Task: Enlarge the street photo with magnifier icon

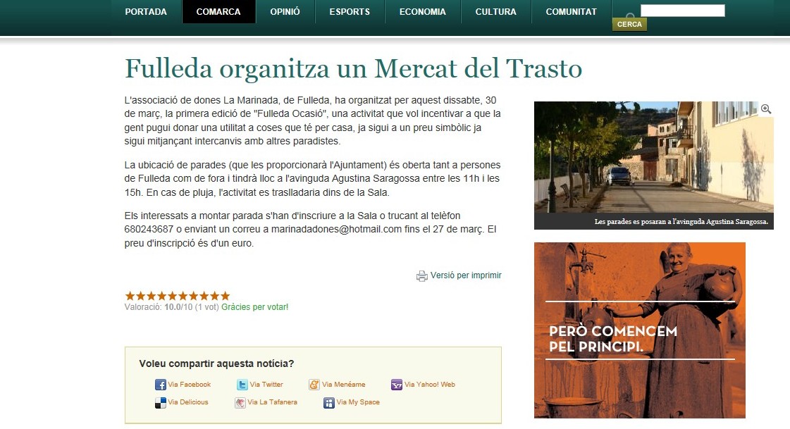Action: [766, 108]
